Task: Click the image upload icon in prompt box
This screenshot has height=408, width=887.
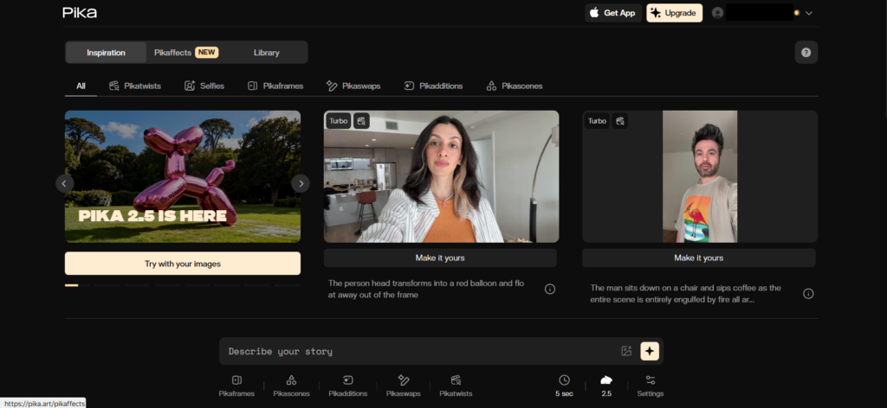Action: pyautogui.click(x=626, y=351)
